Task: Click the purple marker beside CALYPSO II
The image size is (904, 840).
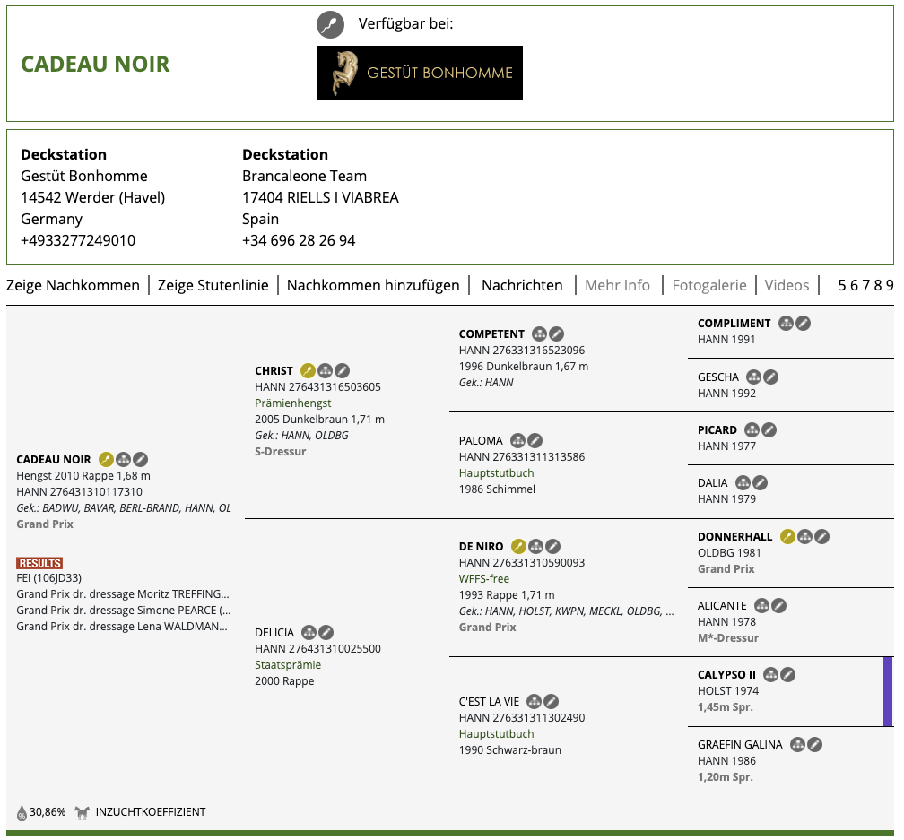Action: 888,691
